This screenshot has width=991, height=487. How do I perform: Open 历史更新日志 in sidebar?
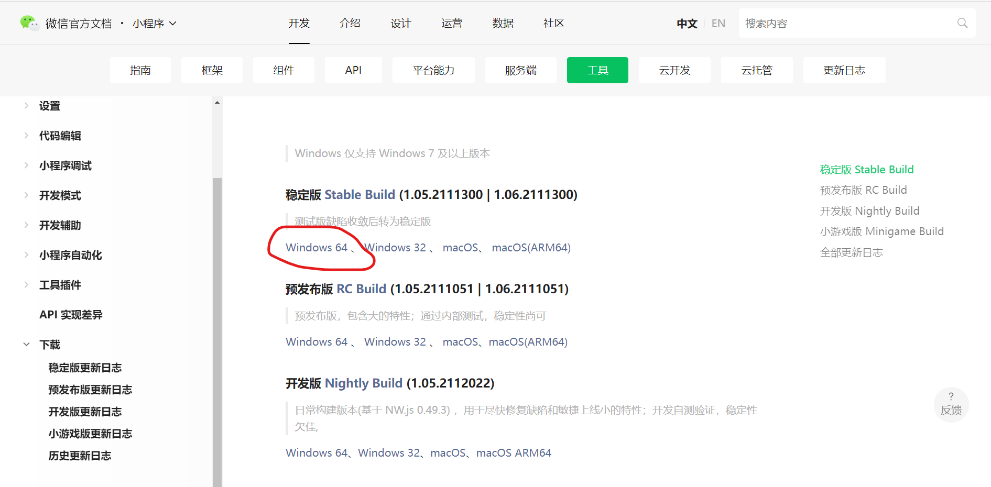[x=80, y=456]
